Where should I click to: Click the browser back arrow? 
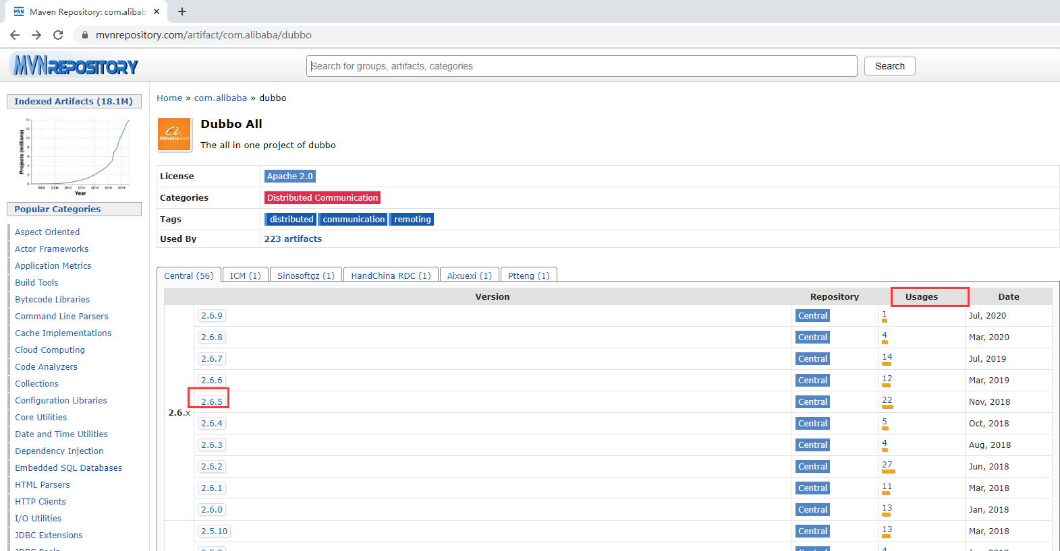[15, 35]
